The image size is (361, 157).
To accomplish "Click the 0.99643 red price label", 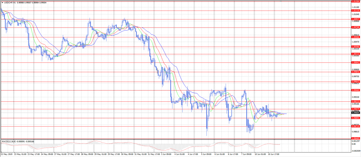I will pyautogui.click(x=356, y=82).
